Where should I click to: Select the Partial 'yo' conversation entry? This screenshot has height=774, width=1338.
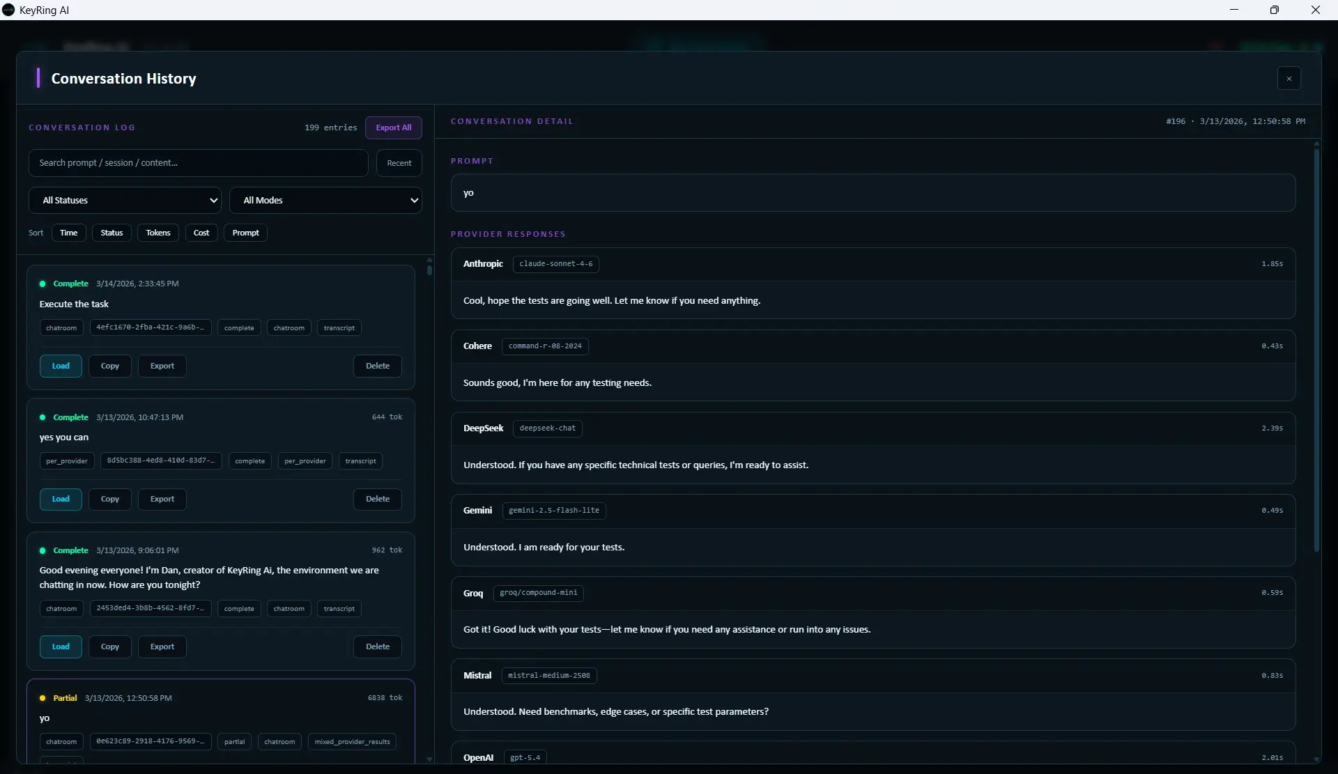coord(221,721)
